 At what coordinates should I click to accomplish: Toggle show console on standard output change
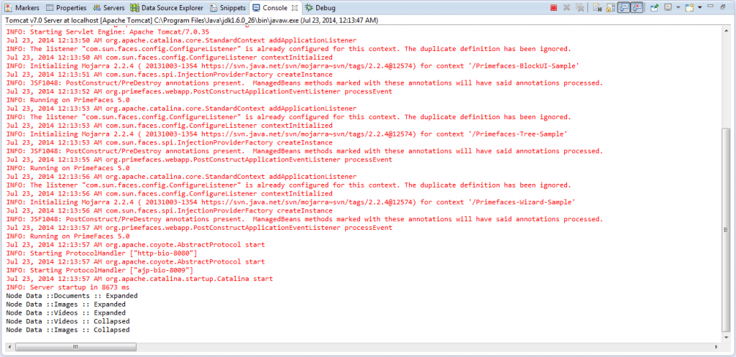point(624,8)
